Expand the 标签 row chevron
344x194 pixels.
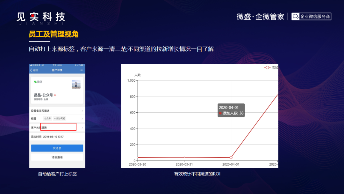click(x=82, y=118)
